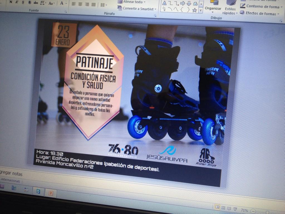Screen dimensions: 285x214
Task: Select the Roller Rioja logo
Action: 207,157
